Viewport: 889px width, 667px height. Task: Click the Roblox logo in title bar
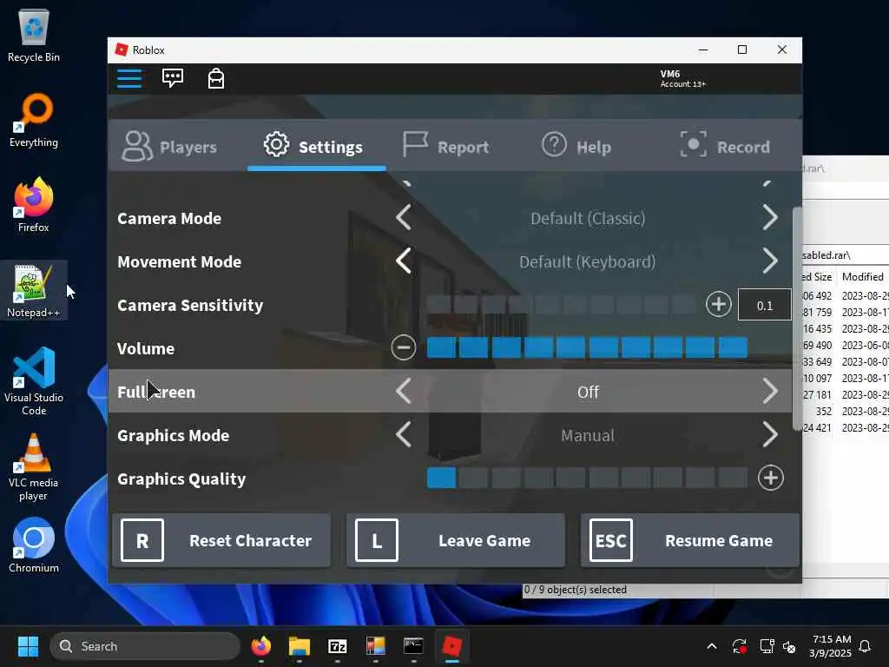coord(122,50)
